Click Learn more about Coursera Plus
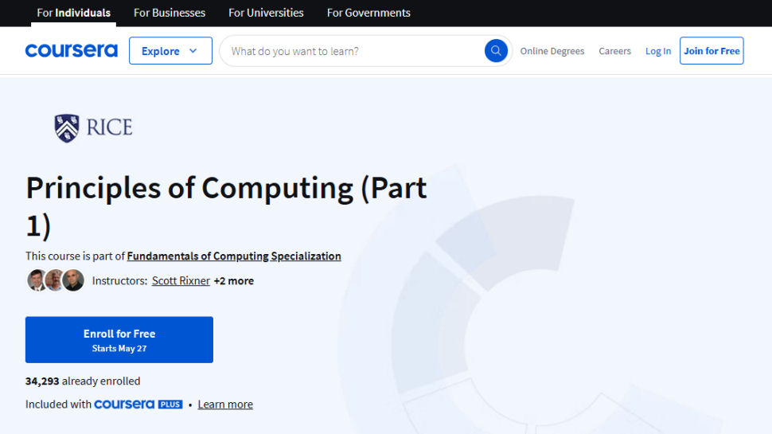Image resolution: width=772 pixels, height=434 pixels. 225,405
